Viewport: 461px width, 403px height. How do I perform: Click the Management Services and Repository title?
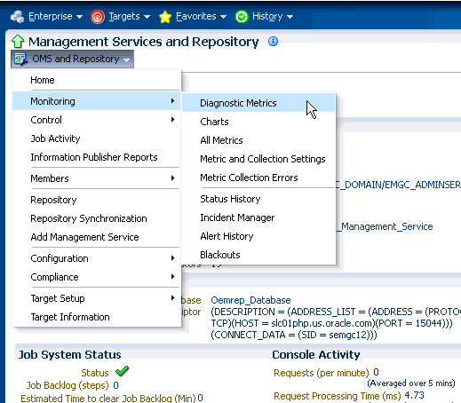click(x=144, y=42)
